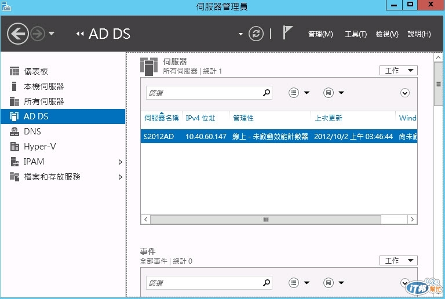Sort by the IPv4 位址 column header

coord(200,118)
